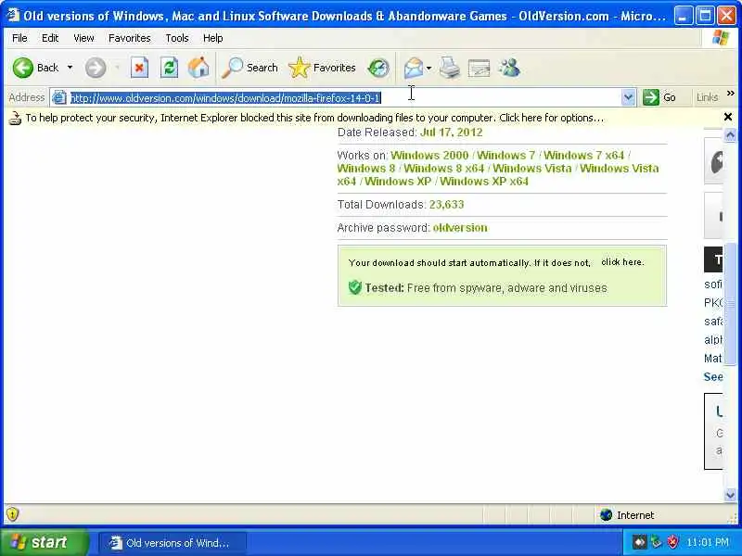Open the Windows 2000 link
The height and width of the screenshot is (556, 742).
coord(429,156)
